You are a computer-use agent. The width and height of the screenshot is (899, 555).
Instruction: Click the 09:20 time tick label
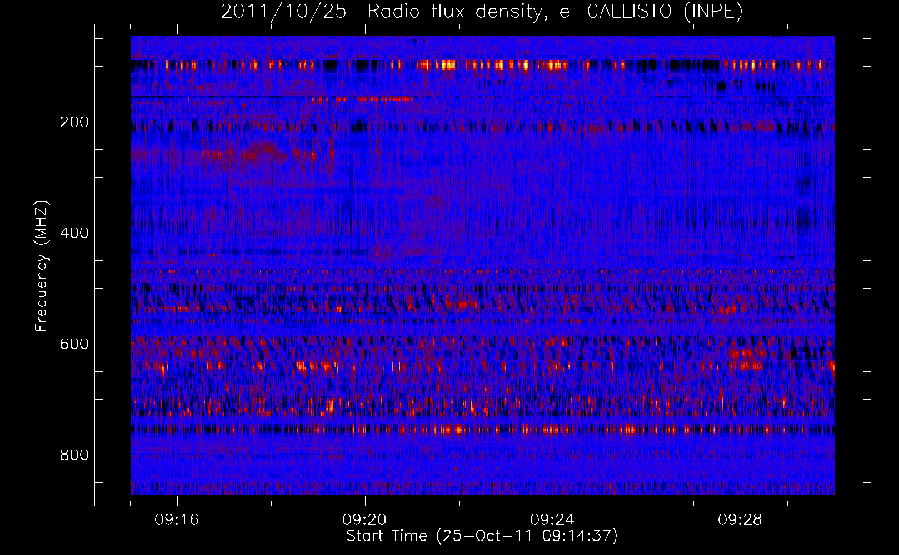(x=364, y=520)
